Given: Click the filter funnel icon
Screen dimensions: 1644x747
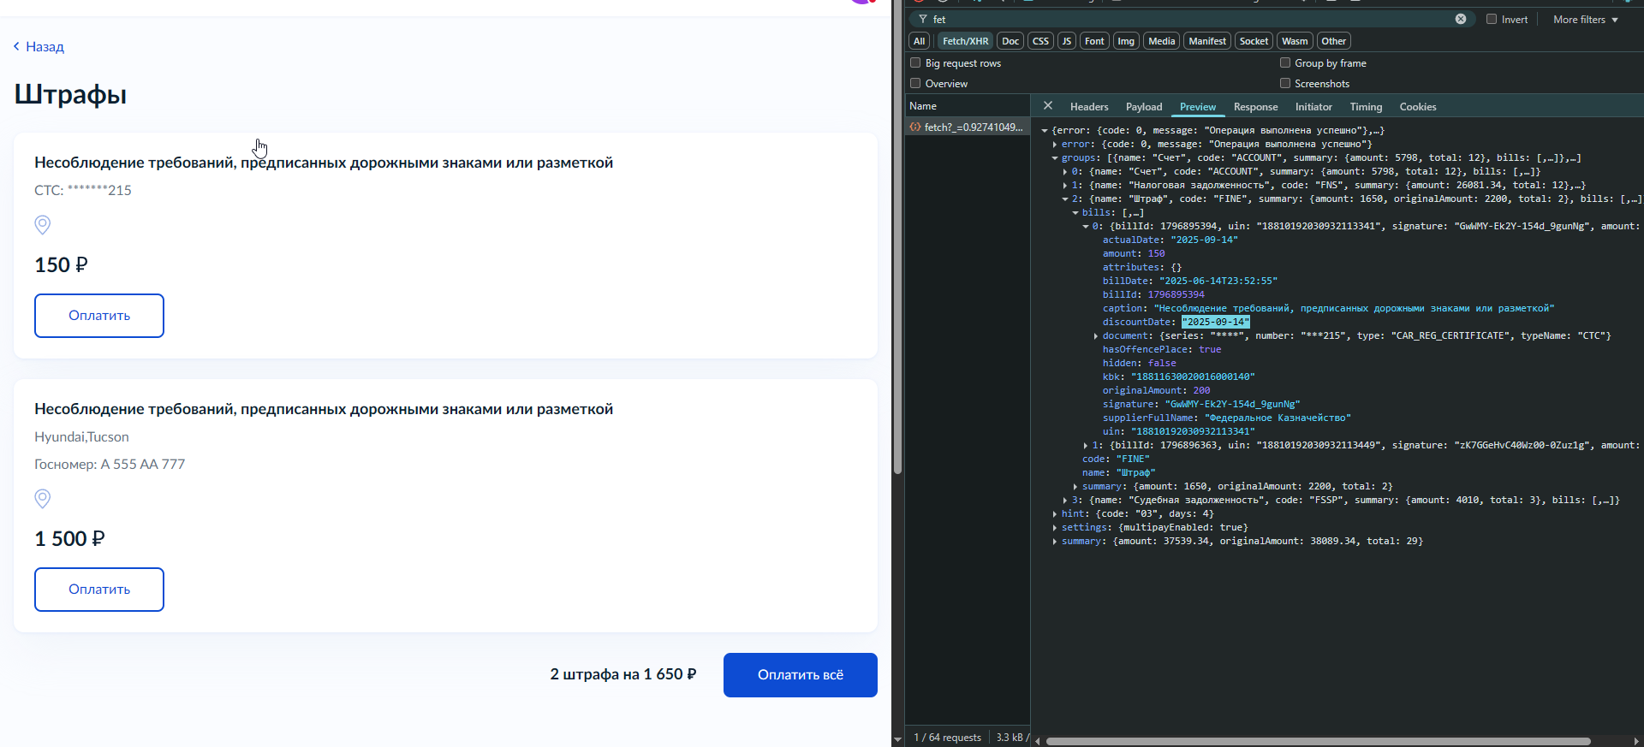Looking at the screenshot, I should point(923,19).
